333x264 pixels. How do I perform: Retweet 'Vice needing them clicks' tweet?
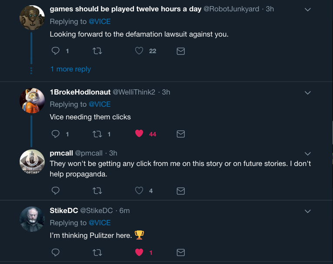tap(97, 134)
